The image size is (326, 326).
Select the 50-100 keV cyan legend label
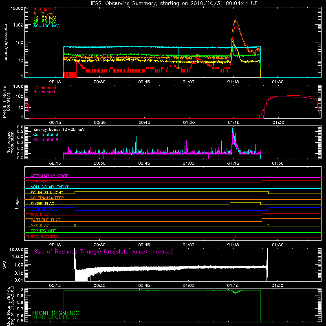46,26
